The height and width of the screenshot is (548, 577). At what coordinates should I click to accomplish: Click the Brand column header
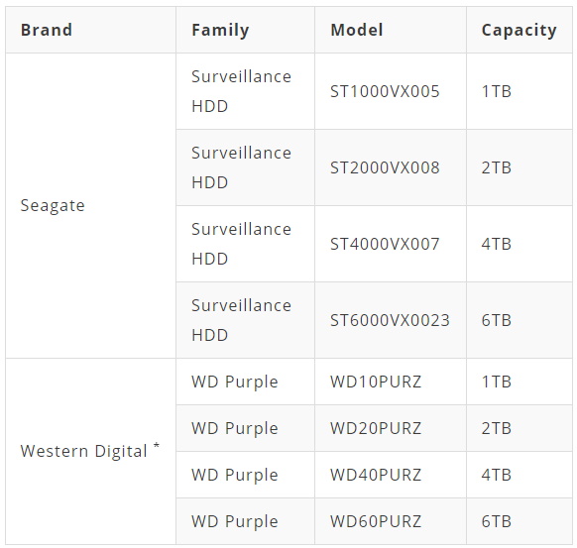[x=47, y=30]
